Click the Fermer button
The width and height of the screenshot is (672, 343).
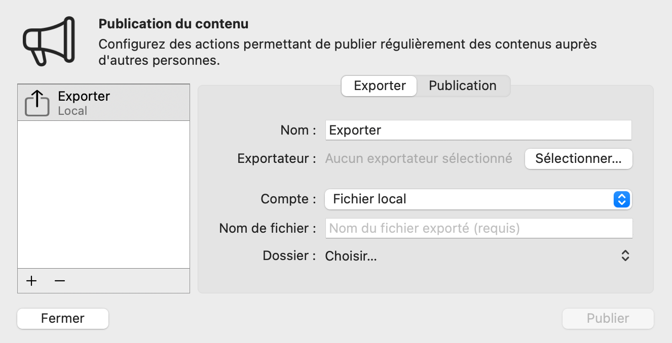tap(63, 319)
